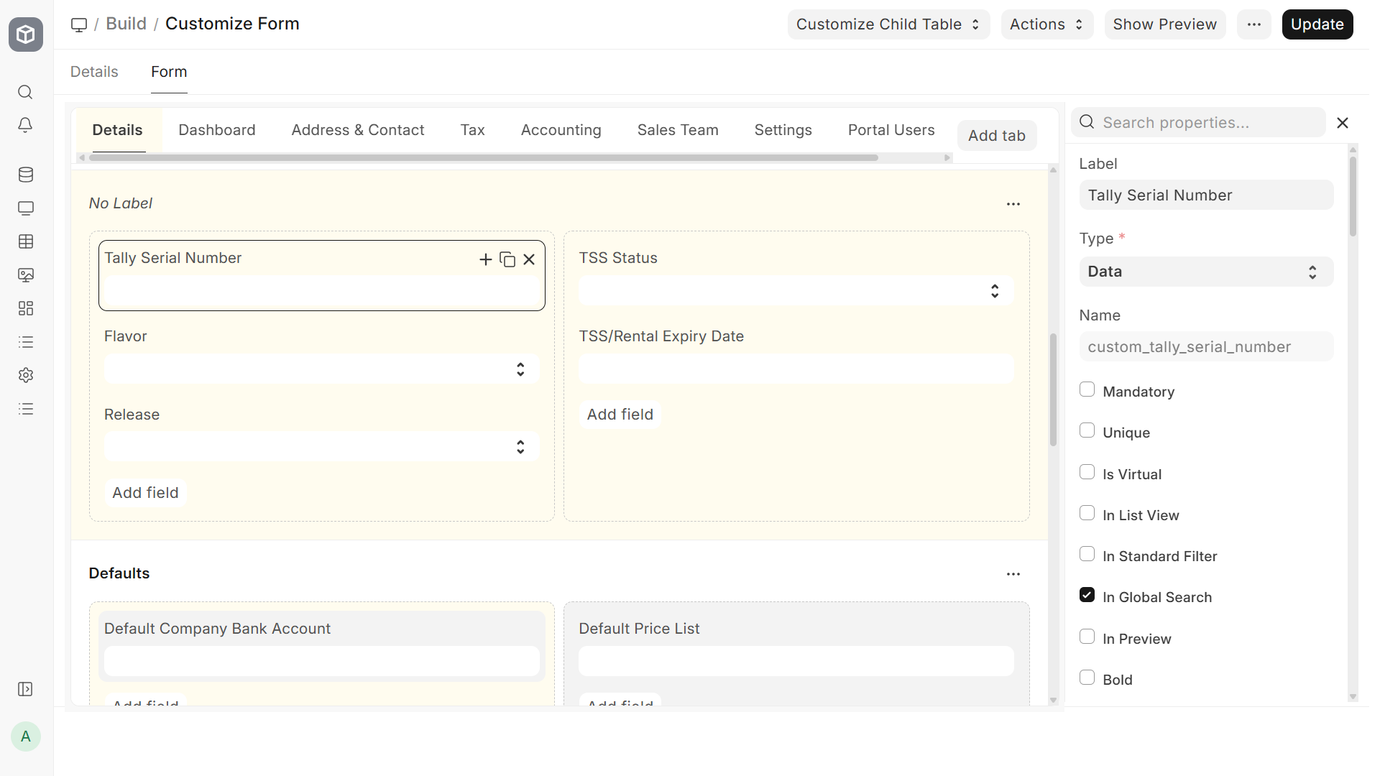Click the sidebar collapse panel icon
This screenshot has height=776, width=1380.
coord(25,689)
